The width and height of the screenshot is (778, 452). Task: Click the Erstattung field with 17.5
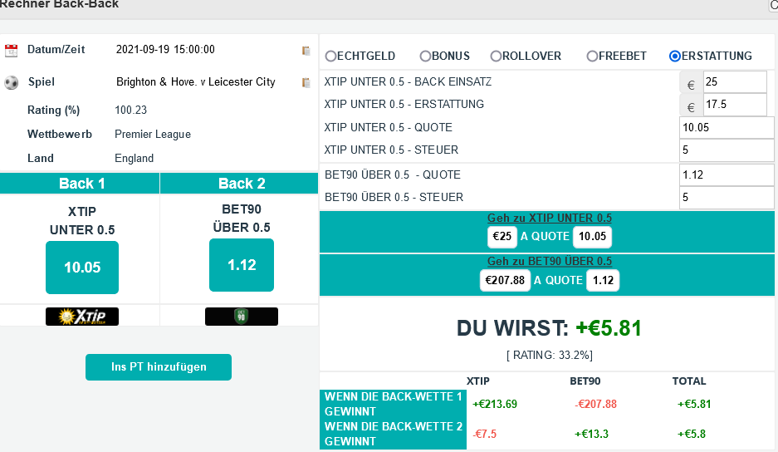(735, 105)
